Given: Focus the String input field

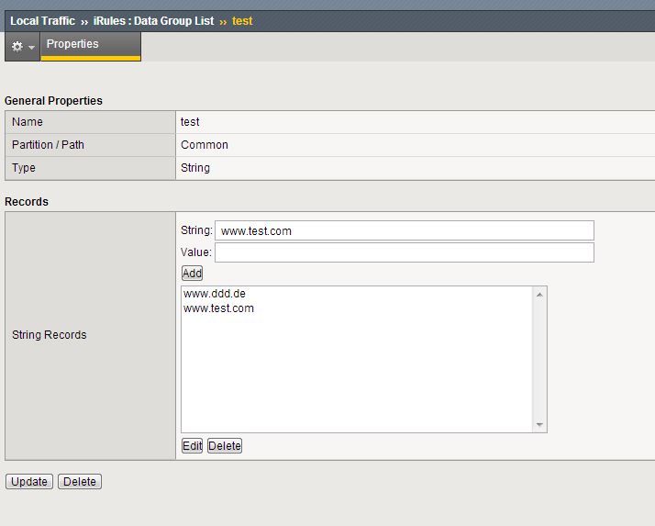Looking at the screenshot, I should 404,230.
